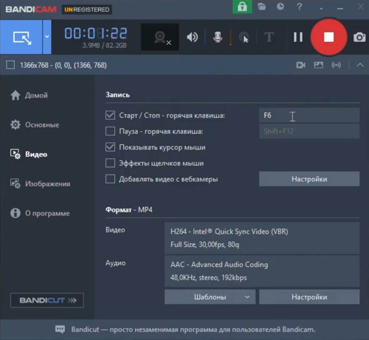Go to the Домой tab

tap(29, 95)
